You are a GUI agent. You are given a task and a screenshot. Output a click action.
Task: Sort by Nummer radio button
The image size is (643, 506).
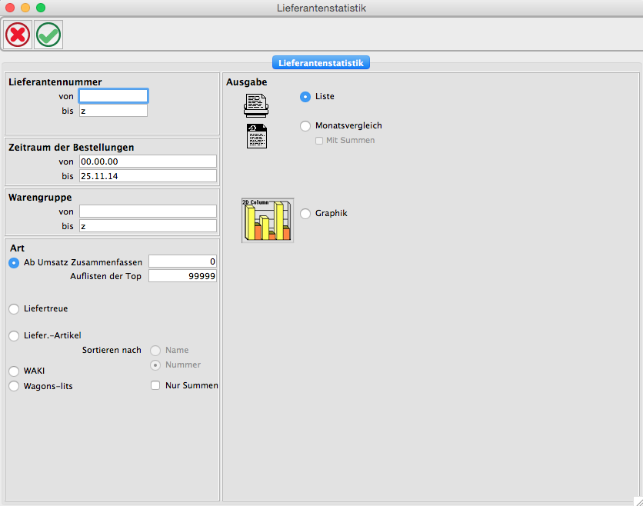tap(155, 365)
